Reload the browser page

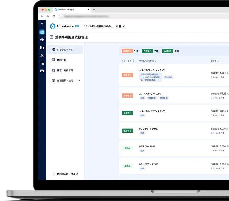click(54, 16)
